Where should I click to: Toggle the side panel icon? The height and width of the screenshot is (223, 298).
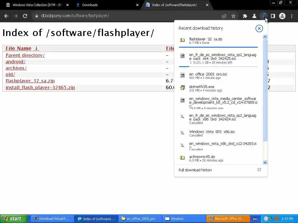(273, 16)
